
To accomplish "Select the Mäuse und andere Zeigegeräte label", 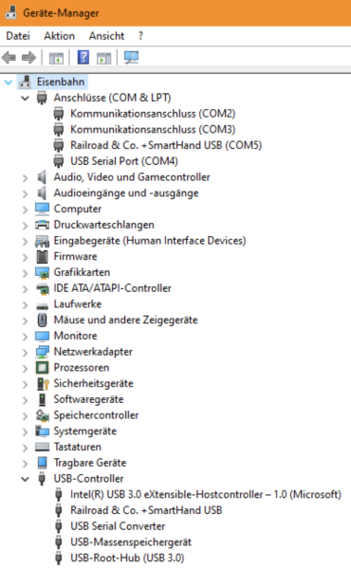I will pos(125,321).
